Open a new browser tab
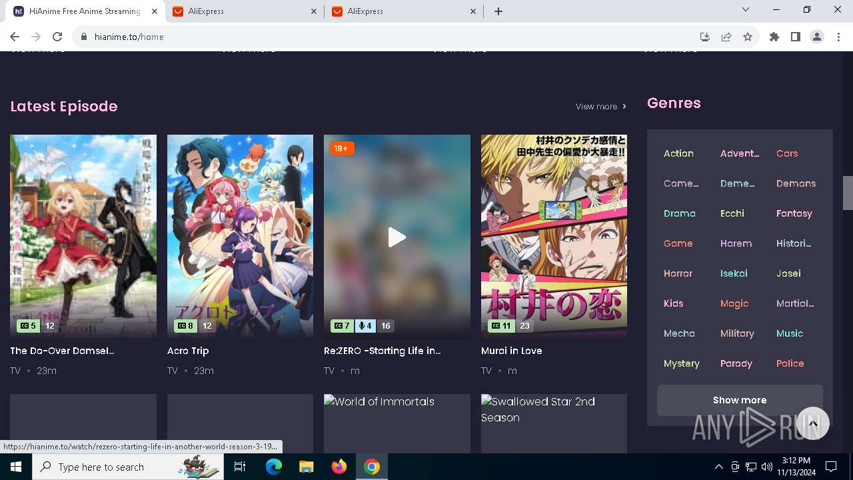 (498, 11)
